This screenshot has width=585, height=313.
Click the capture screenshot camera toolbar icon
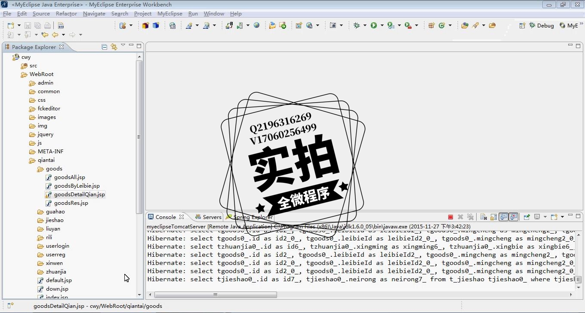pyautogui.click(x=333, y=25)
